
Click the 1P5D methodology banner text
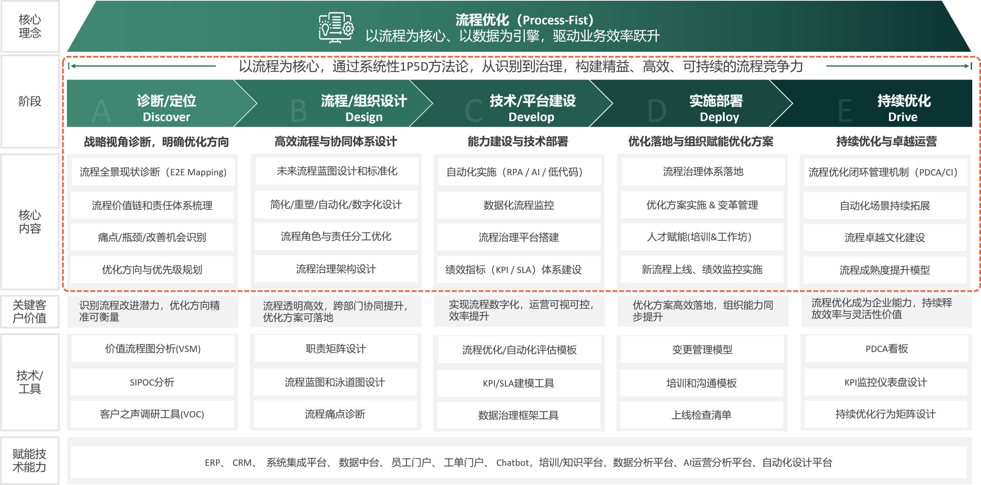(520, 66)
